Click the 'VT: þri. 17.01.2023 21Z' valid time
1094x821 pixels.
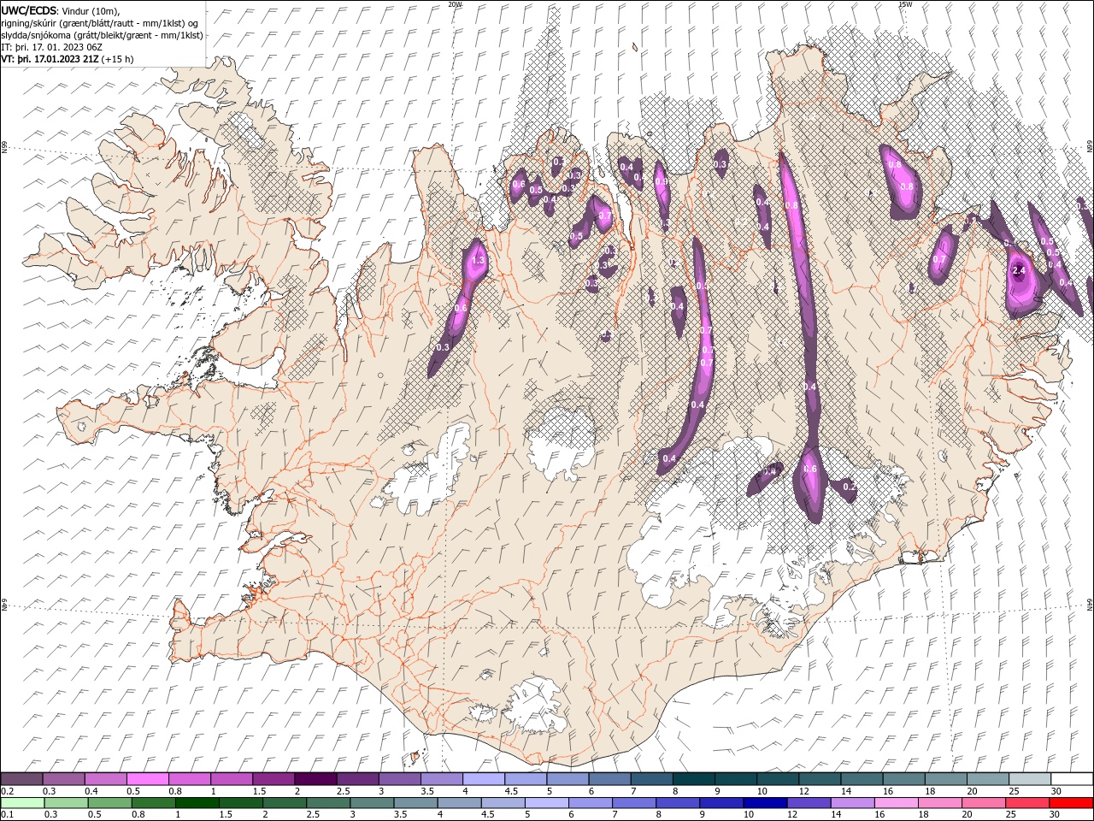click(50, 59)
